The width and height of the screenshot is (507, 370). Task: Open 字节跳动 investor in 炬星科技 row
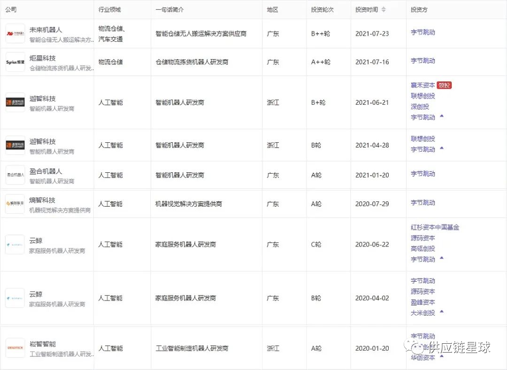(x=423, y=61)
